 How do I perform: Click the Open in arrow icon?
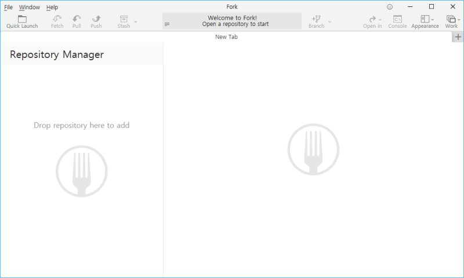[x=372, y=19]
